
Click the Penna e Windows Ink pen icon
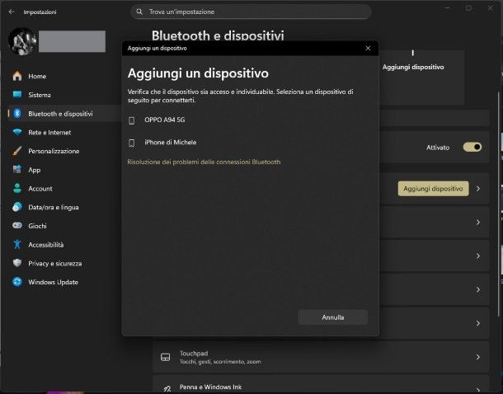coord(167,389)
